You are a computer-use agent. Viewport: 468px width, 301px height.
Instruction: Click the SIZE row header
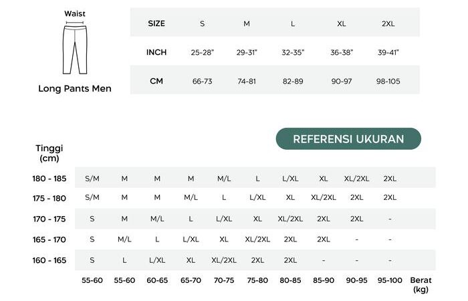[156, 23]
